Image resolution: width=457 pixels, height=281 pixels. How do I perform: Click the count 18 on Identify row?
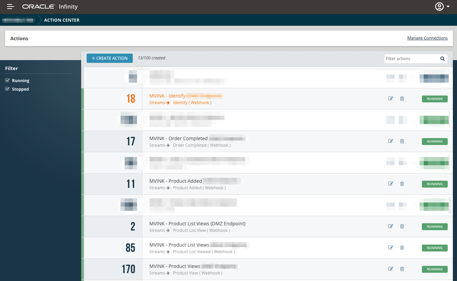click(x=131, y=99)
